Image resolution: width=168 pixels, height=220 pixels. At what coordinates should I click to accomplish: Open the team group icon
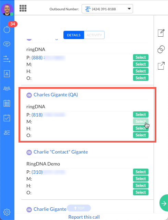[x=7, y=88]
